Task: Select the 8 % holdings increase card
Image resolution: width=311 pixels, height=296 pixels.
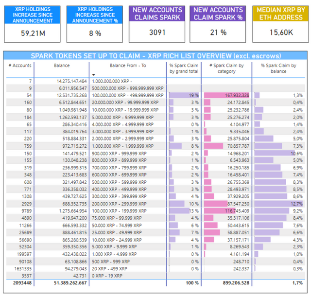Action: (x=95, y=24)
